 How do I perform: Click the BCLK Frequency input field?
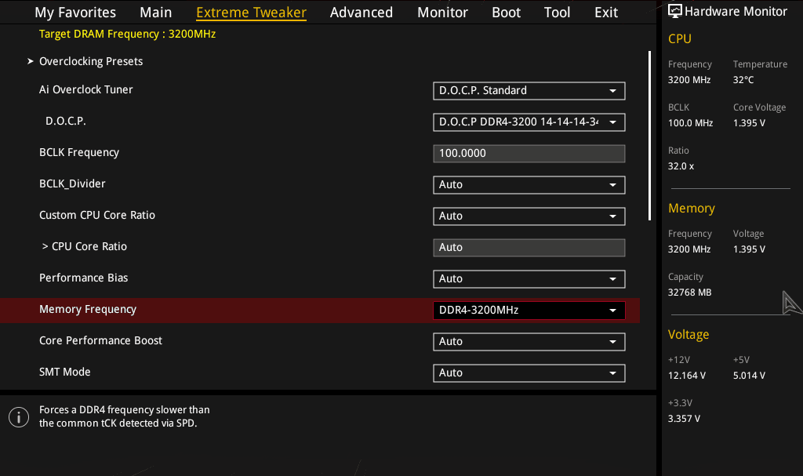tap(529, 153)
